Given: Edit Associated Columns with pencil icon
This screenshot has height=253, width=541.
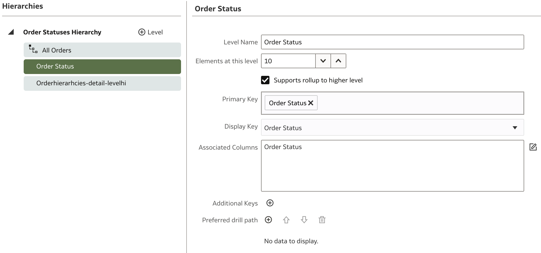Looking at the screenshot, I should (x=533, y=147).
